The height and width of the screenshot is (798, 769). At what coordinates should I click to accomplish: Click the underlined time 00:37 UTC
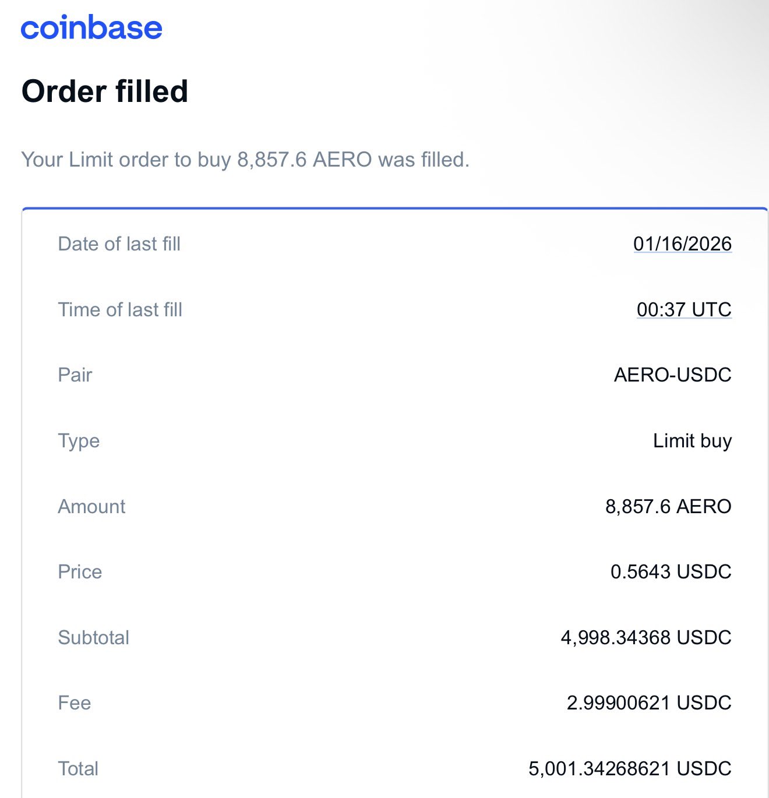tap(684, 309)
